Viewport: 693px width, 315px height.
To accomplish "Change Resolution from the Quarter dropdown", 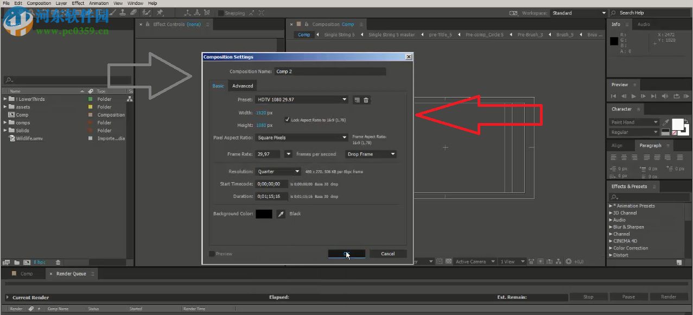I will coord(278,171).
